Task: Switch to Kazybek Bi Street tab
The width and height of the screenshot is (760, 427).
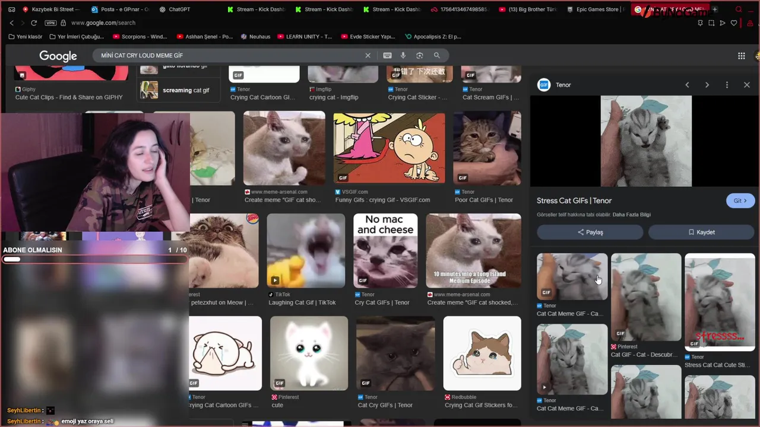Action: point(50,9)
